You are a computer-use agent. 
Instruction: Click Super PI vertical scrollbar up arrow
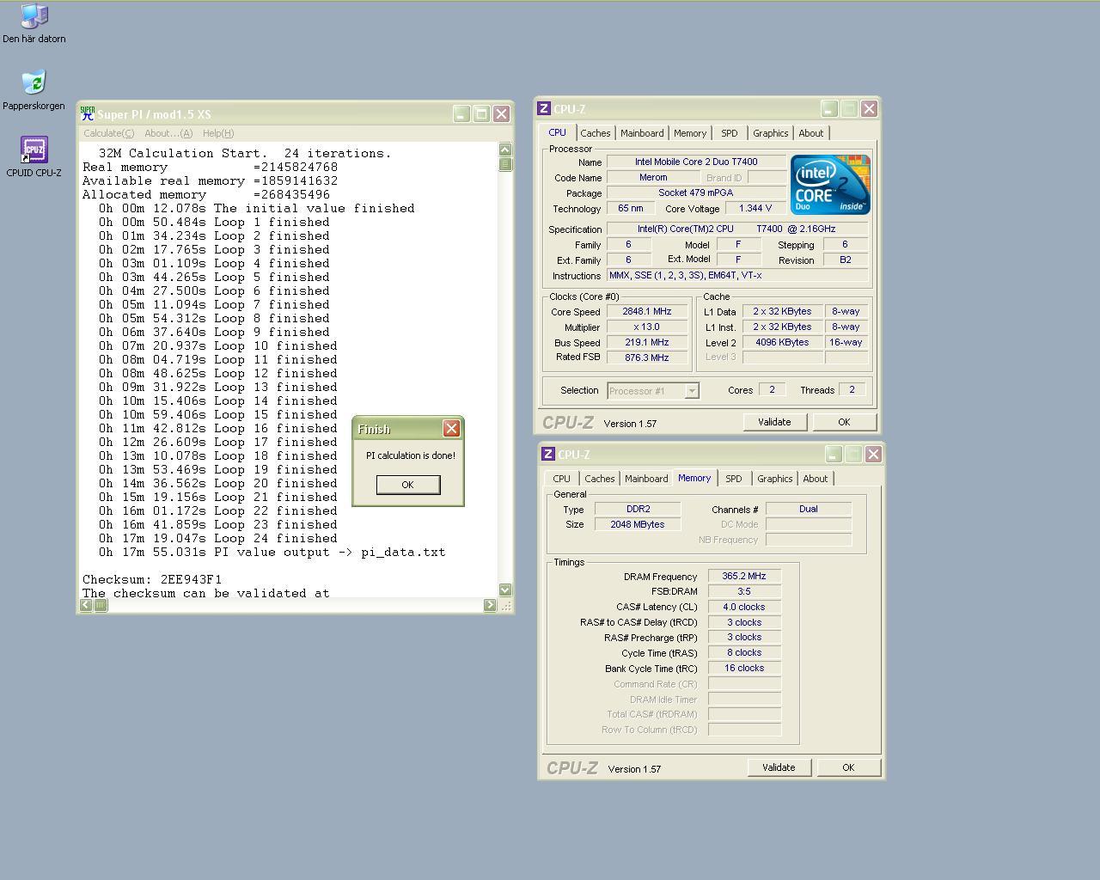(x=504, y=150)
